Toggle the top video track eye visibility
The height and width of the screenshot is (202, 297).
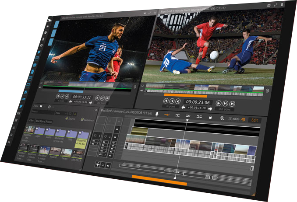click(117, 129)
